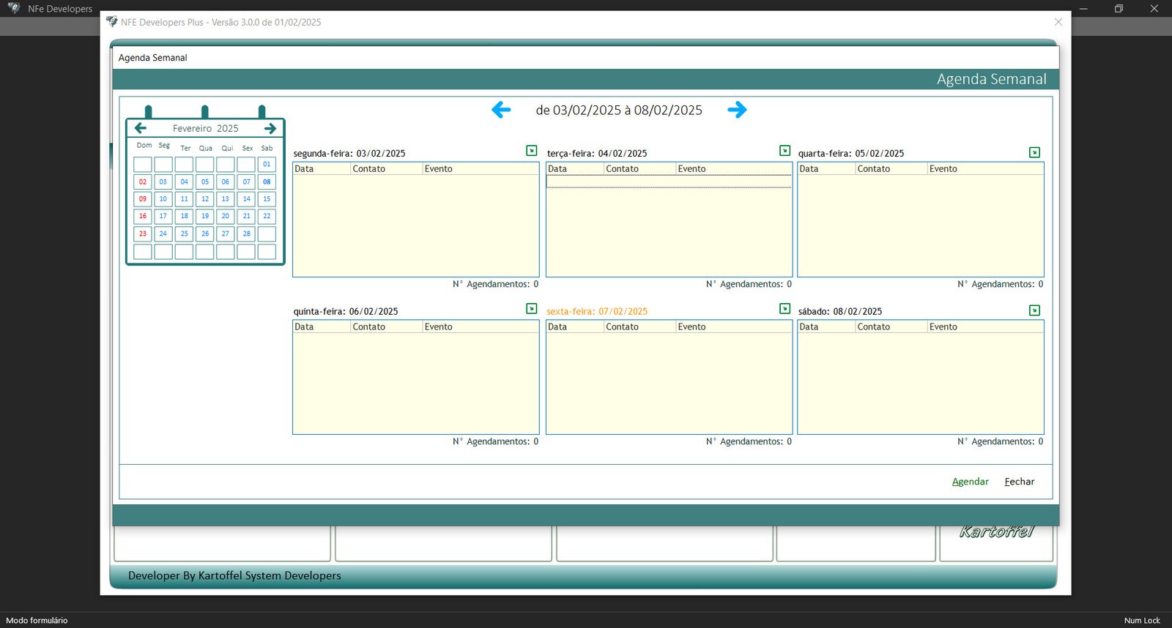This screenshot has height=628, width=1172.
Task: Click Evento column header in segunda-feira grid
Action: coord(480,169)
